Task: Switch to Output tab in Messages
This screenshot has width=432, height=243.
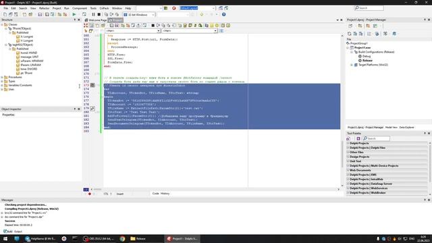Action: tap(18, 232)
